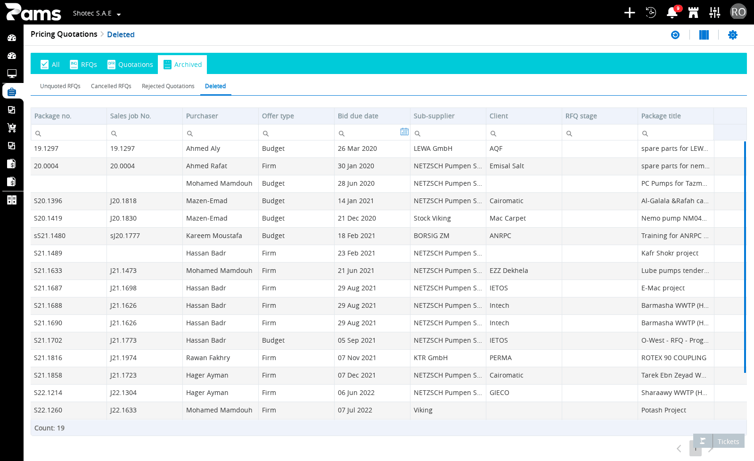Screen dimensions: 754x461
Task: Select package number S21.1816 cell
Action: (69, 358)
